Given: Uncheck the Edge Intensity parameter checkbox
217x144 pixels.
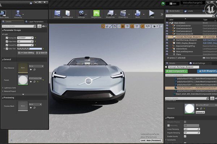Looking at the screenshot, I should 7,41.
